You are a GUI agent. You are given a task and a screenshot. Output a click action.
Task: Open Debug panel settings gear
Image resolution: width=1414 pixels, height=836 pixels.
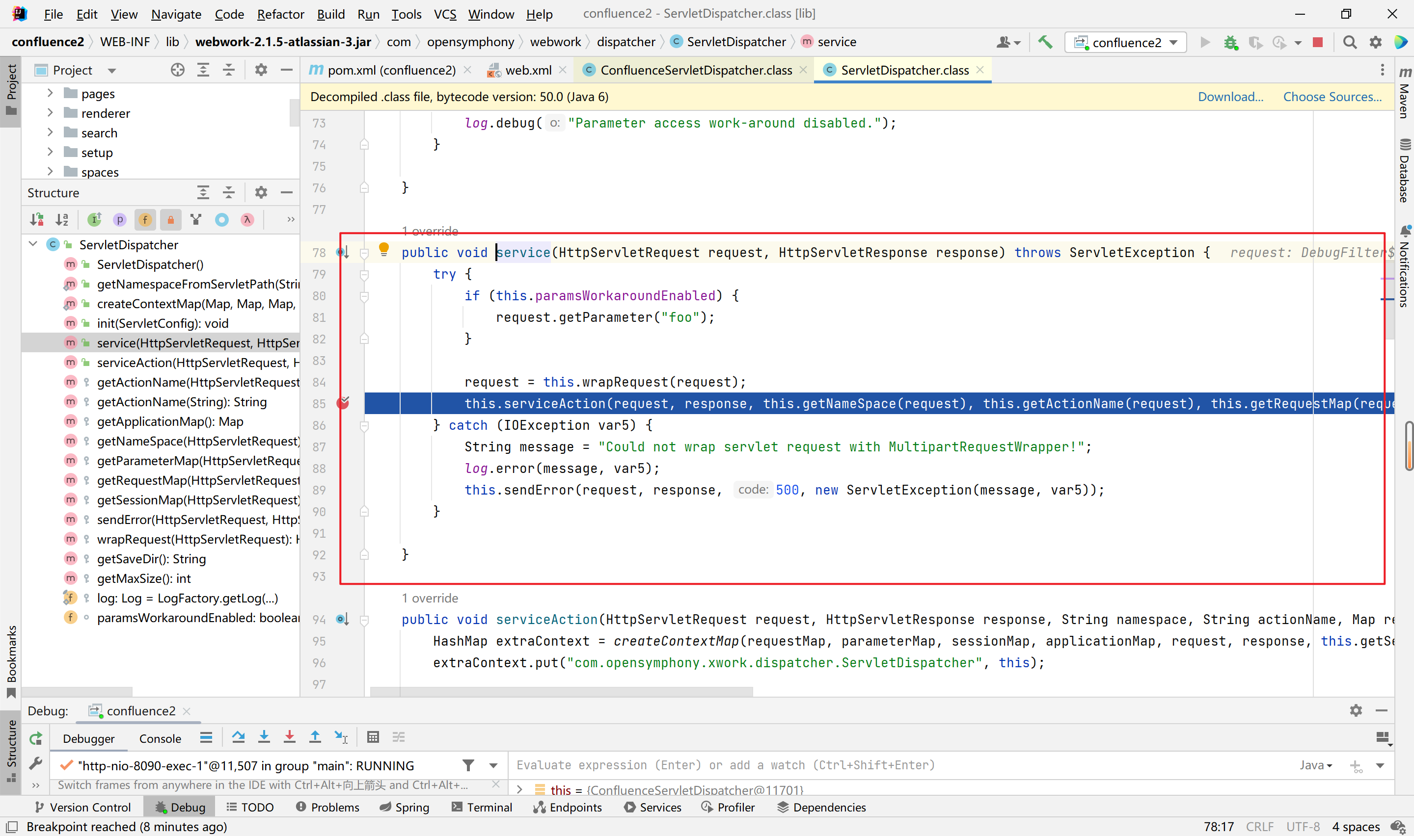(1356, 711)
